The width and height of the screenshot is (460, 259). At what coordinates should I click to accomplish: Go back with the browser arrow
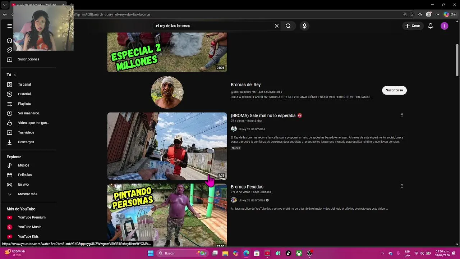(x=5, y=14)
